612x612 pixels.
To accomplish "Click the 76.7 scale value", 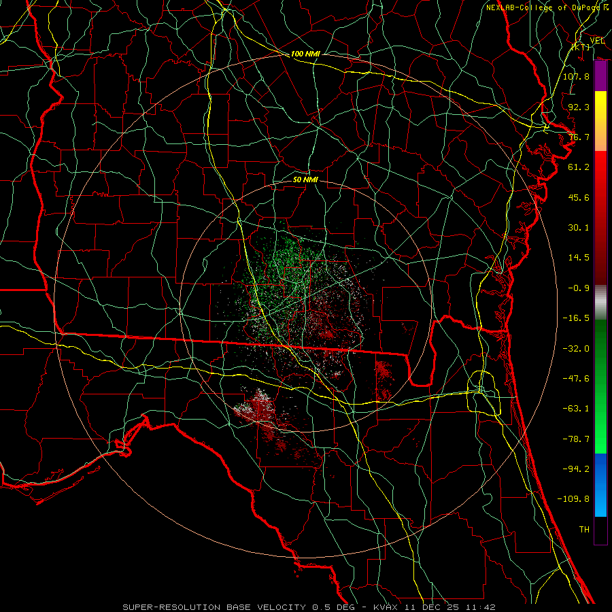I will tap(579, 137).
